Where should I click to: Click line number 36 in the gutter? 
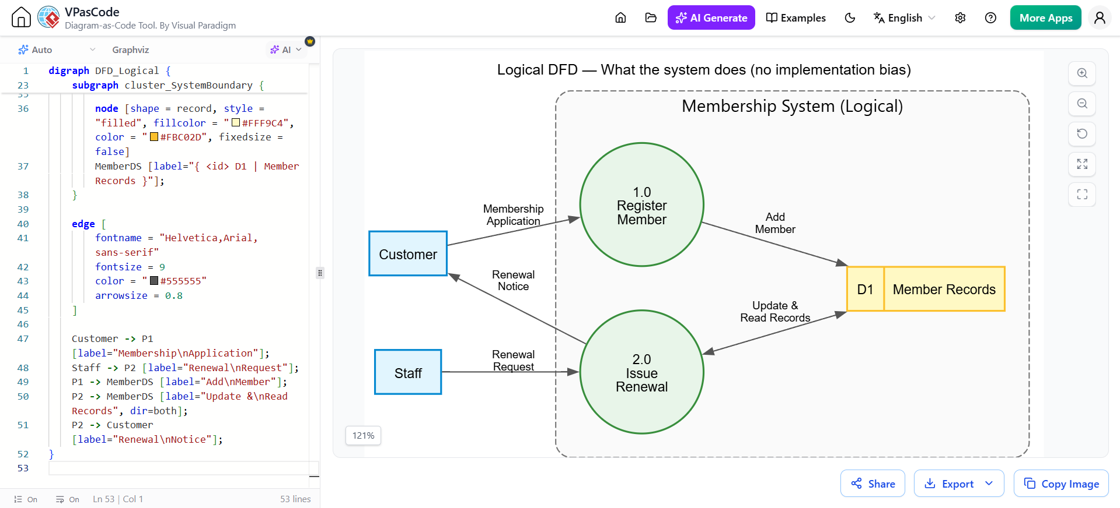23,108
